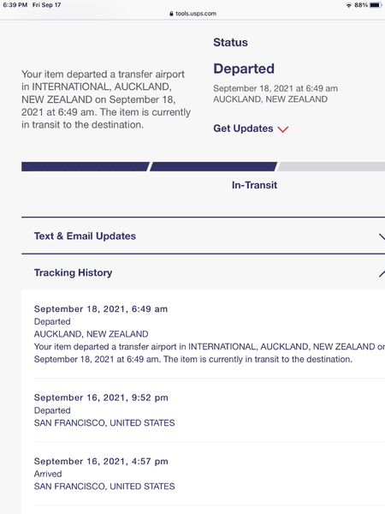
Task: Click the Text & Email Updates title
Action: [85, 236]
